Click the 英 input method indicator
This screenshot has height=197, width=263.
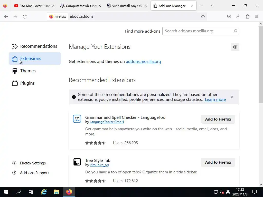point(228,192)
